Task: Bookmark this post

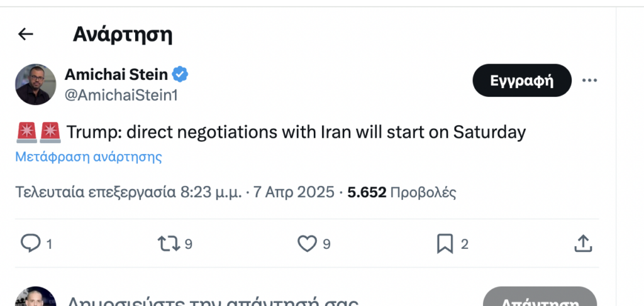Action: (445, 243)
